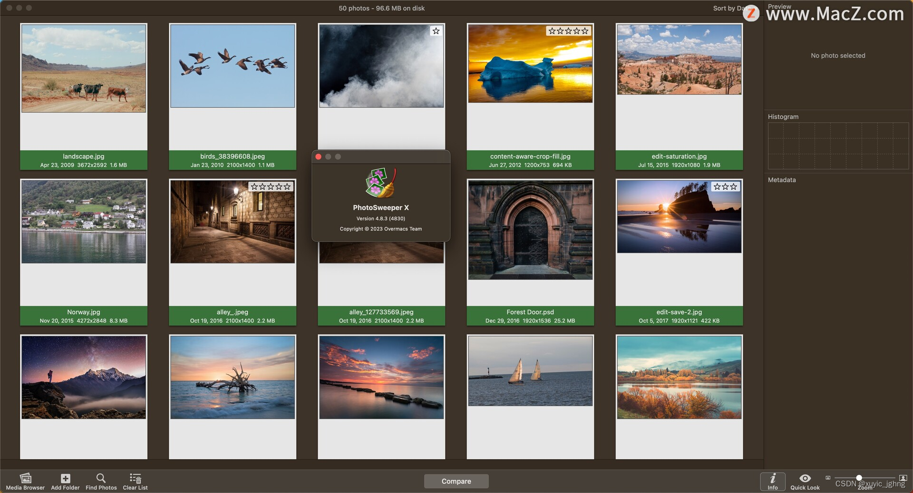Select the blue iceberg sunset photo

(x=530, y=64)
